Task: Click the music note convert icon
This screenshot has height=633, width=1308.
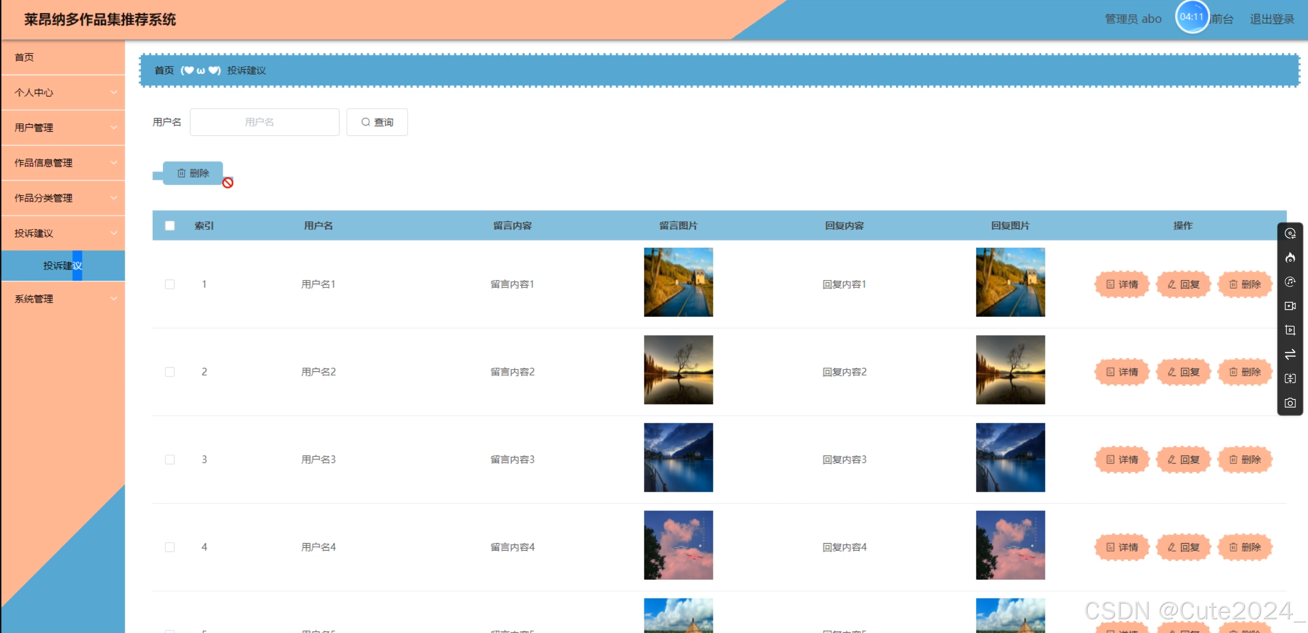Action: point(1290,282)
